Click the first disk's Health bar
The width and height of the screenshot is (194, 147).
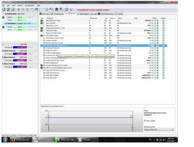click(x=20, y=17)
